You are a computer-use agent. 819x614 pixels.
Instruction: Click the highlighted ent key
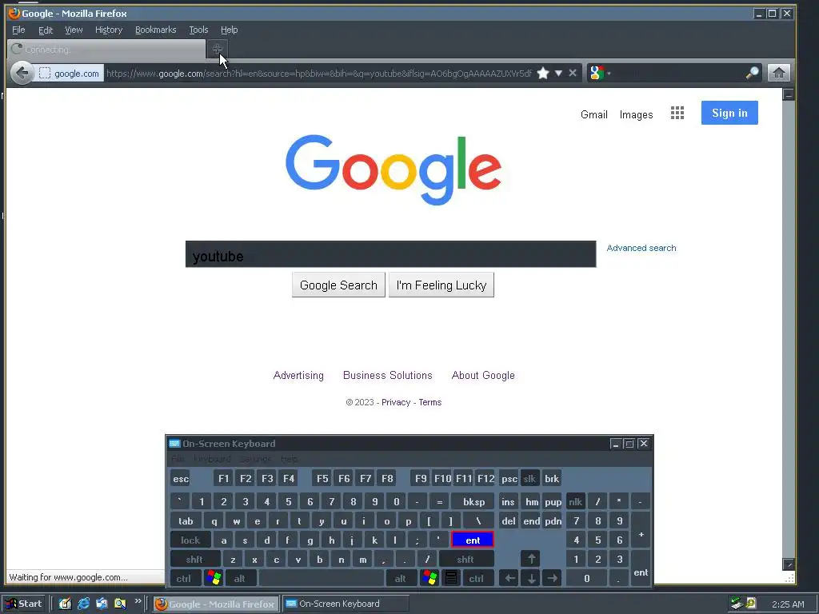(x=473, y=540)
